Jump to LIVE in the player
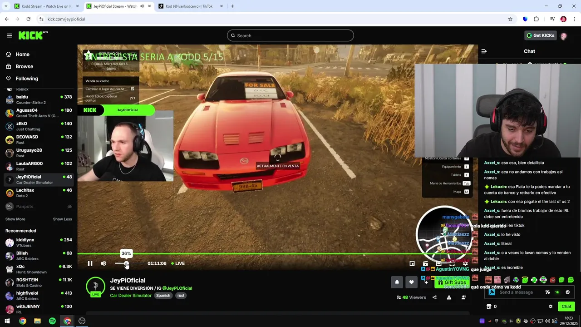Image resolution: width=581 pixels, height=327 pixels. 178,263
